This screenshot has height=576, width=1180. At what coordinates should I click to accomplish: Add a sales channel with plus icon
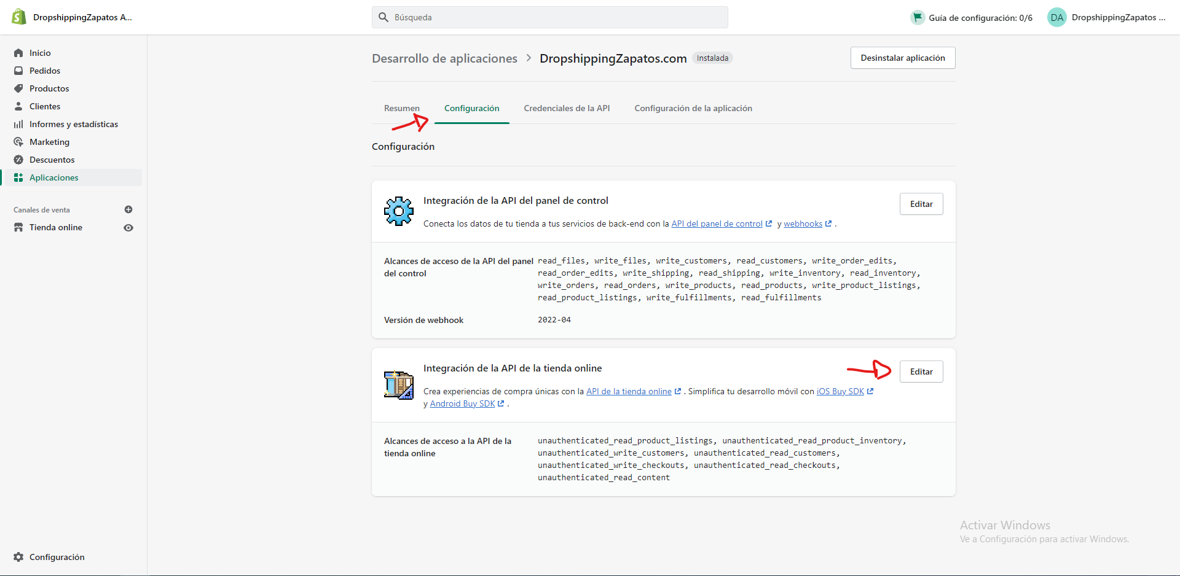(128, 209)
